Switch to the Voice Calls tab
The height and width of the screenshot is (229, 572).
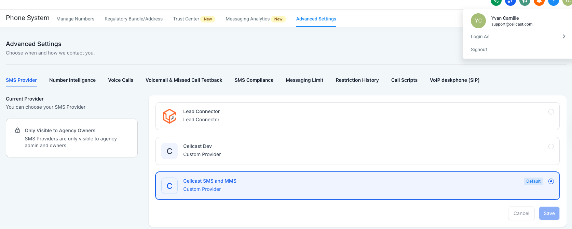[x=121, y=80]
